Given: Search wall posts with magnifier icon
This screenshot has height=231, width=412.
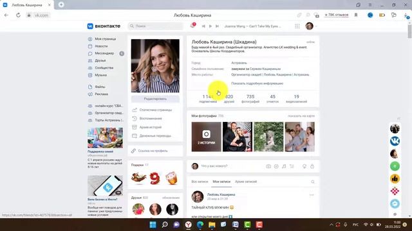Looking at the screenshot, I should point(313,182).
